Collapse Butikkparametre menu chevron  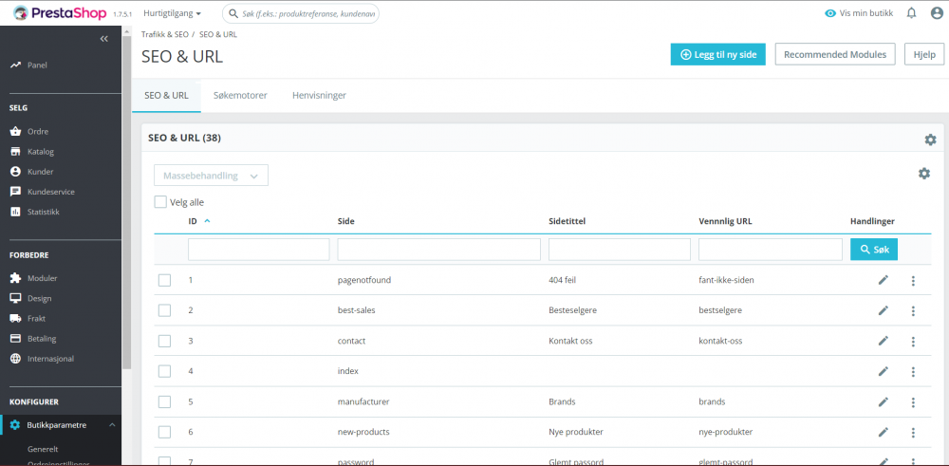pos(112,425)
